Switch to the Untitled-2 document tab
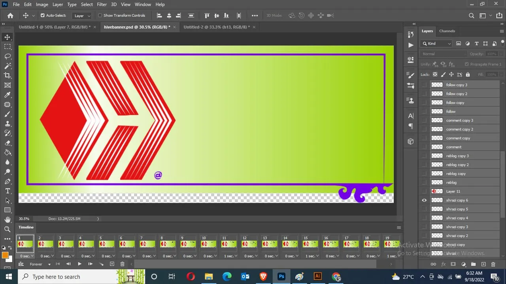This screenshot has height=284, width=506. 217,27
